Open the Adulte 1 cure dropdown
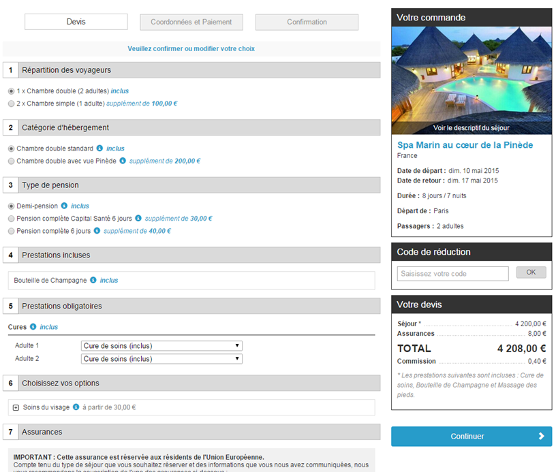The width and height of the screenshot is (556, 472). click(161, 346)
